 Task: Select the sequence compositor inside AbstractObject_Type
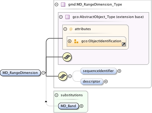[67, 57]
